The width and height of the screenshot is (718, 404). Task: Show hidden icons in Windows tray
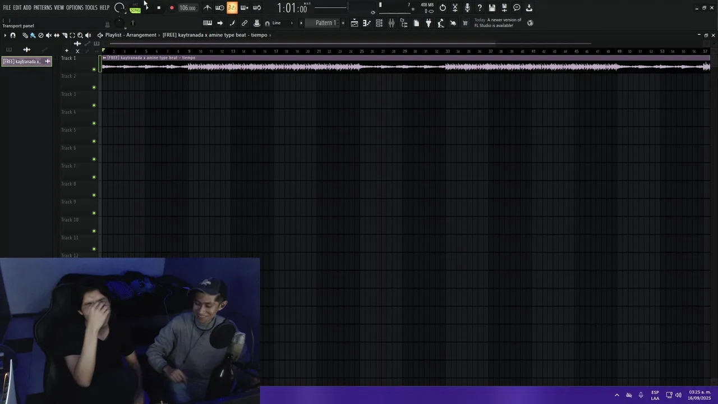617,395
